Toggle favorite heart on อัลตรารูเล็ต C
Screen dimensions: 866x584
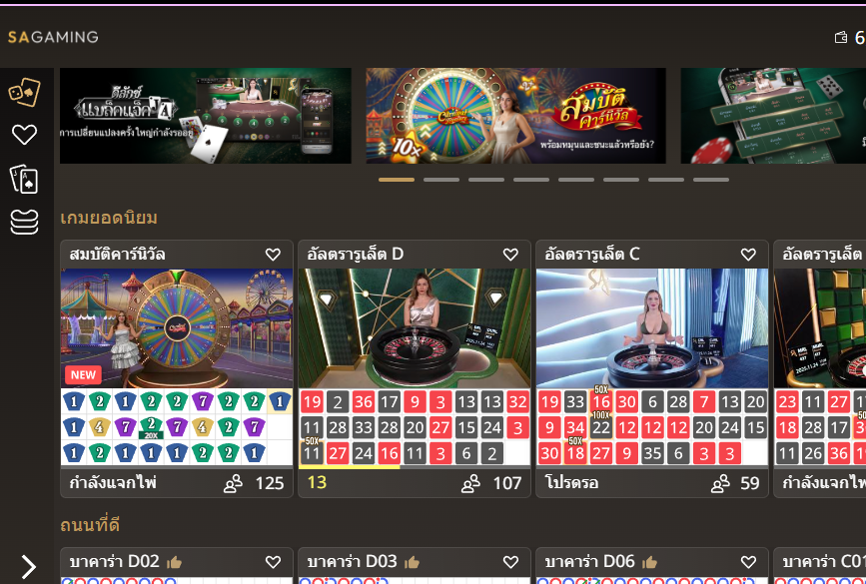(x=748, y=254)
